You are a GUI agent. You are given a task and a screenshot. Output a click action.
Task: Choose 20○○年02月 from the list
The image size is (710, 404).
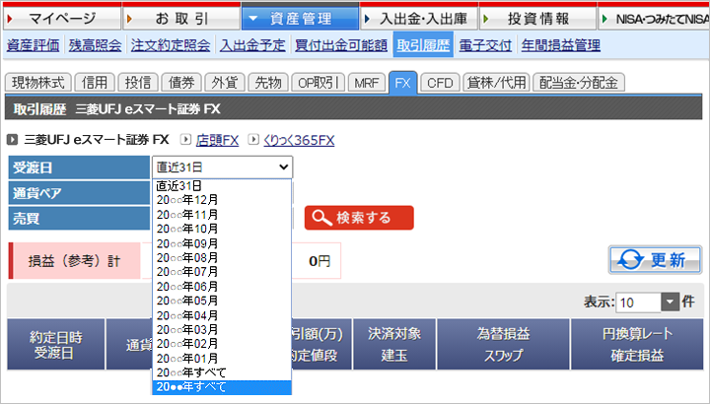tap(222, 344)
